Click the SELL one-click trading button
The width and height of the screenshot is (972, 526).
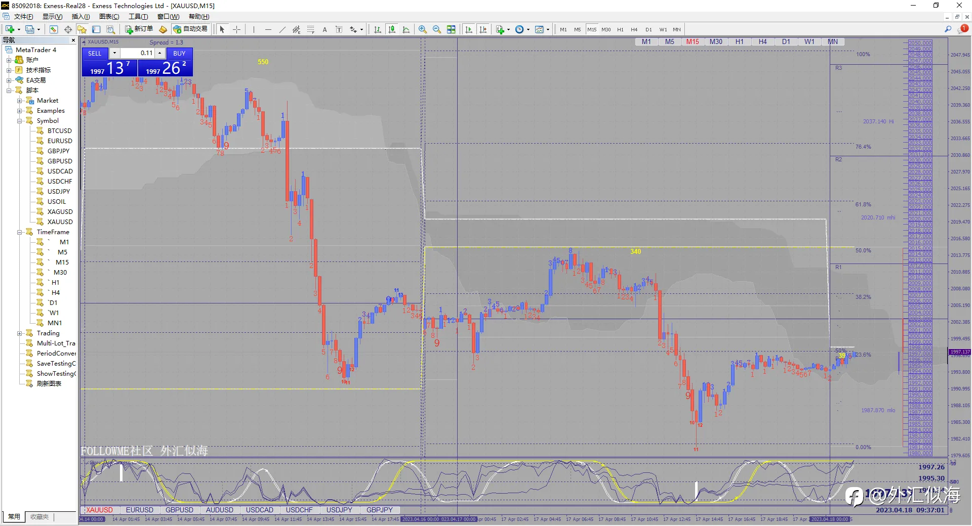[x=95, y=53]
